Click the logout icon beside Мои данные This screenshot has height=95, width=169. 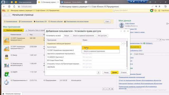(167, 23)
